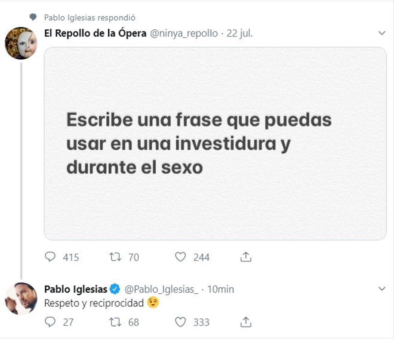Go to @Pablo_Iglesias_ handle
The image size is (394, 339).
click(161, 289)
